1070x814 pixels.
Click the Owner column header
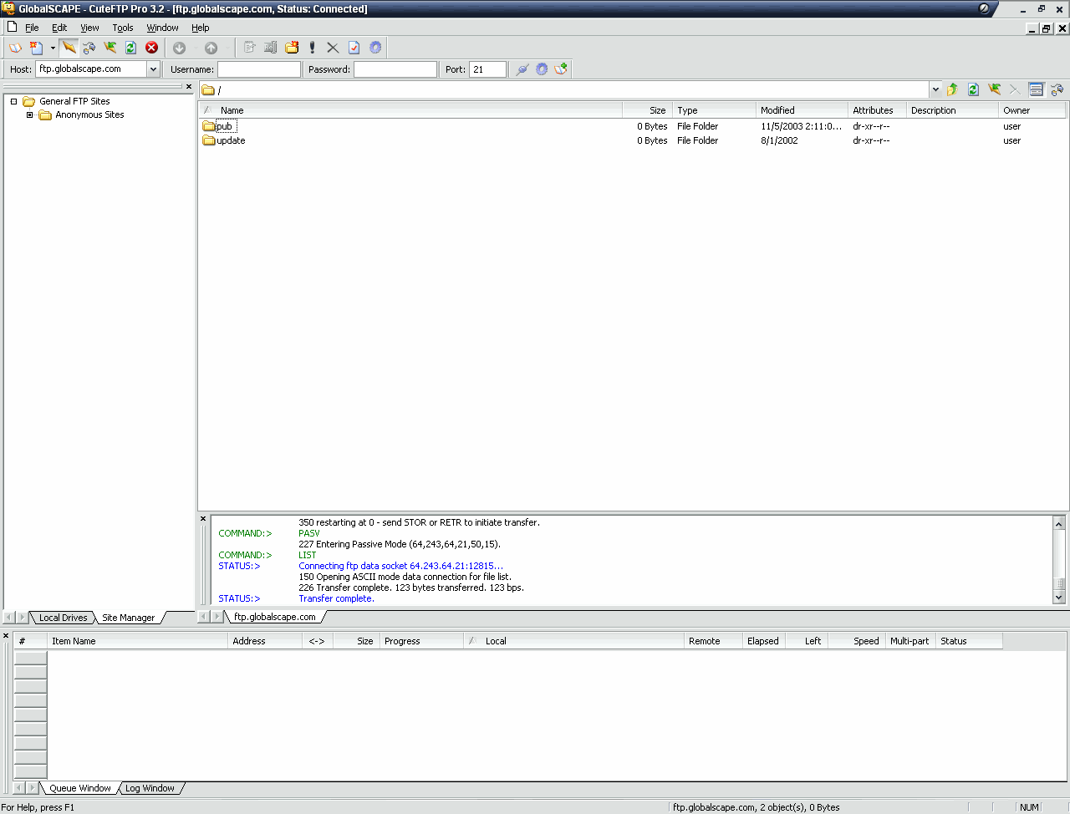1032,110
